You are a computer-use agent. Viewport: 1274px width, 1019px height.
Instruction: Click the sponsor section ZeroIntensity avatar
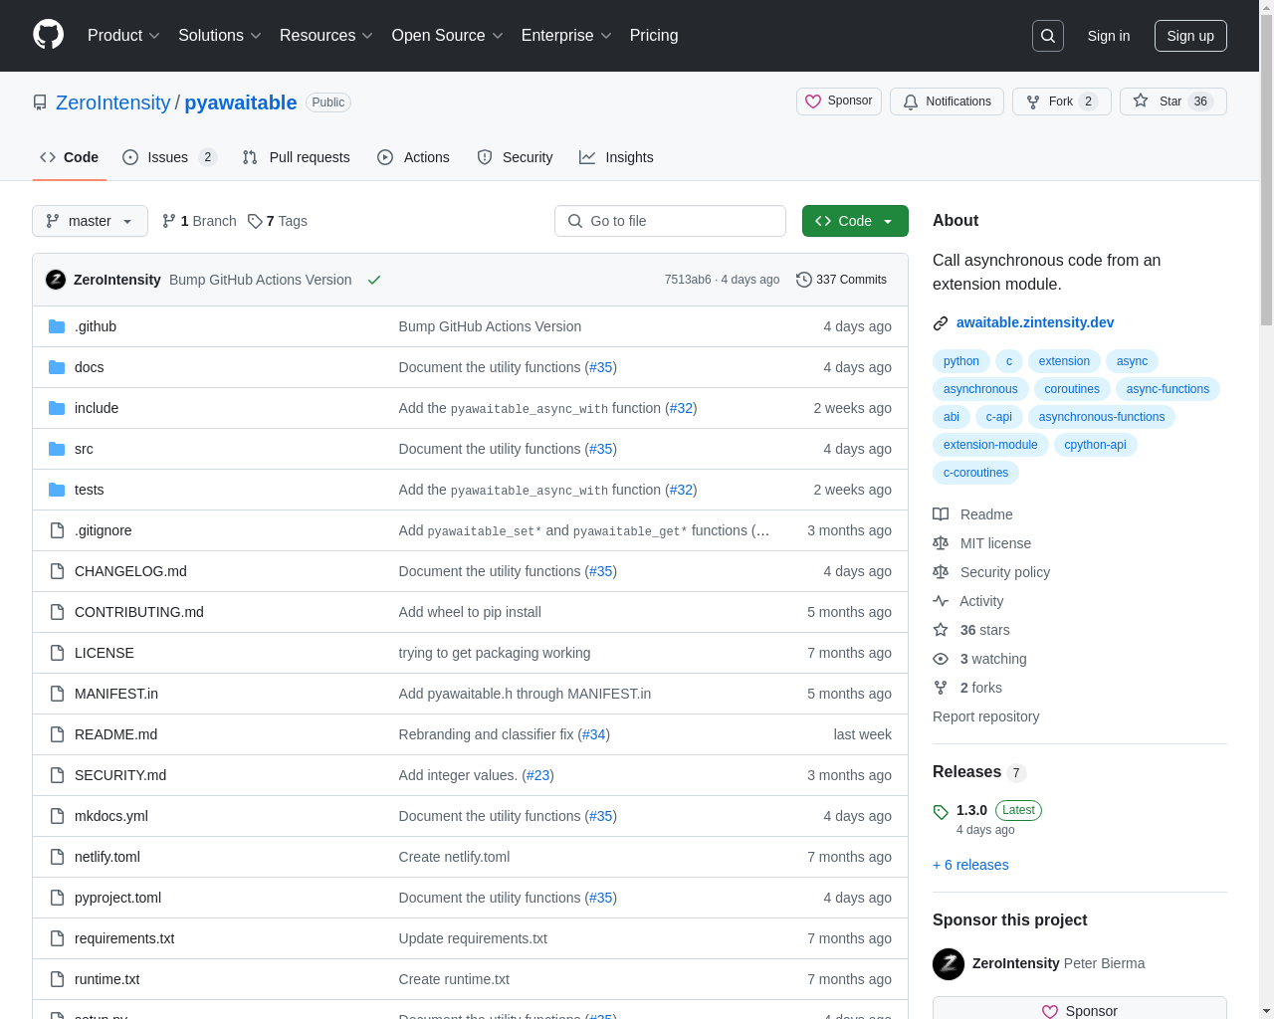949,963
